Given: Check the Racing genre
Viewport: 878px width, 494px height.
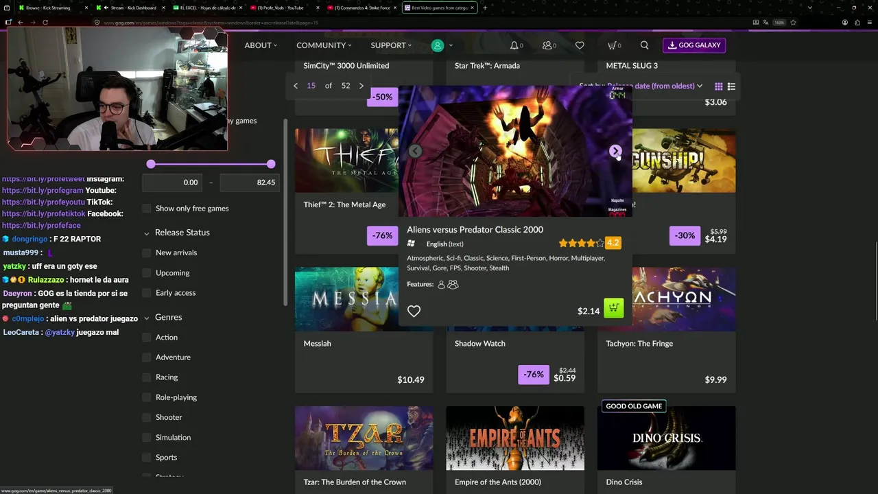Looking at the screenshot, I should tap(146, 377).
